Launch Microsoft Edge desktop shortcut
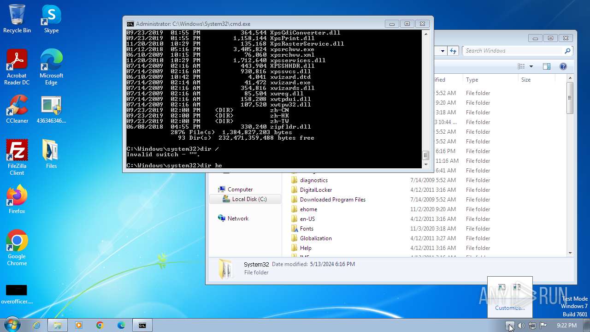 51,67
